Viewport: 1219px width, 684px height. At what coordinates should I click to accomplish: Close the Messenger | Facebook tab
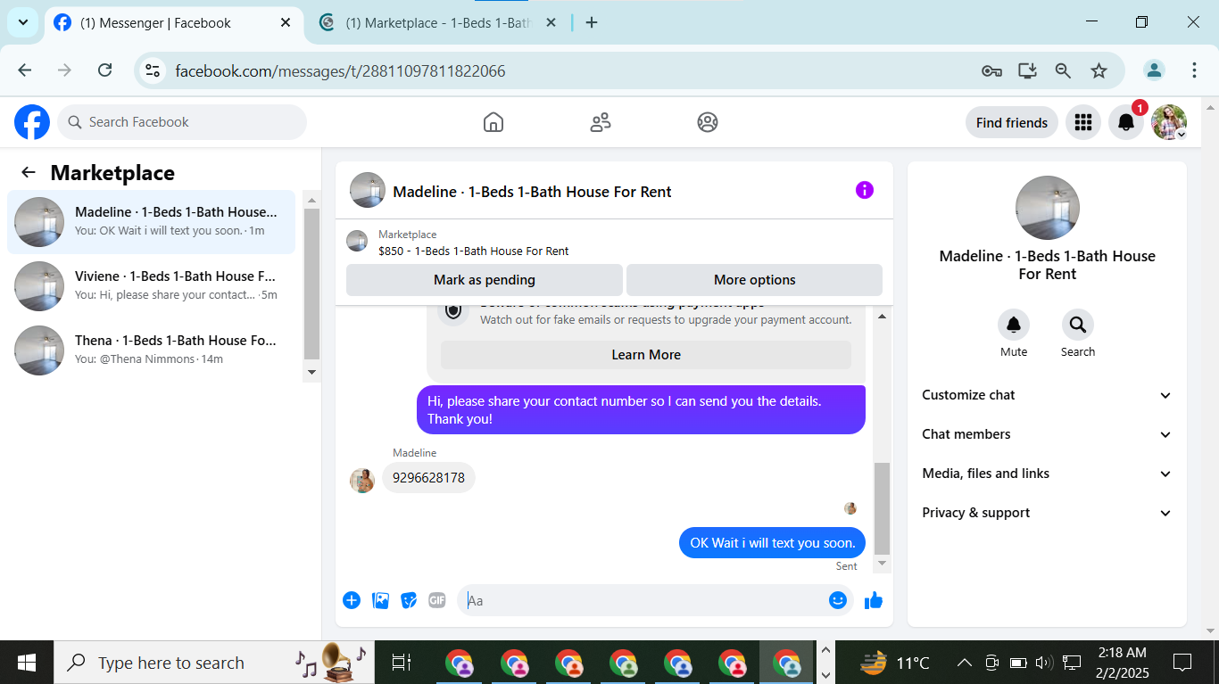tap(286, 23)
